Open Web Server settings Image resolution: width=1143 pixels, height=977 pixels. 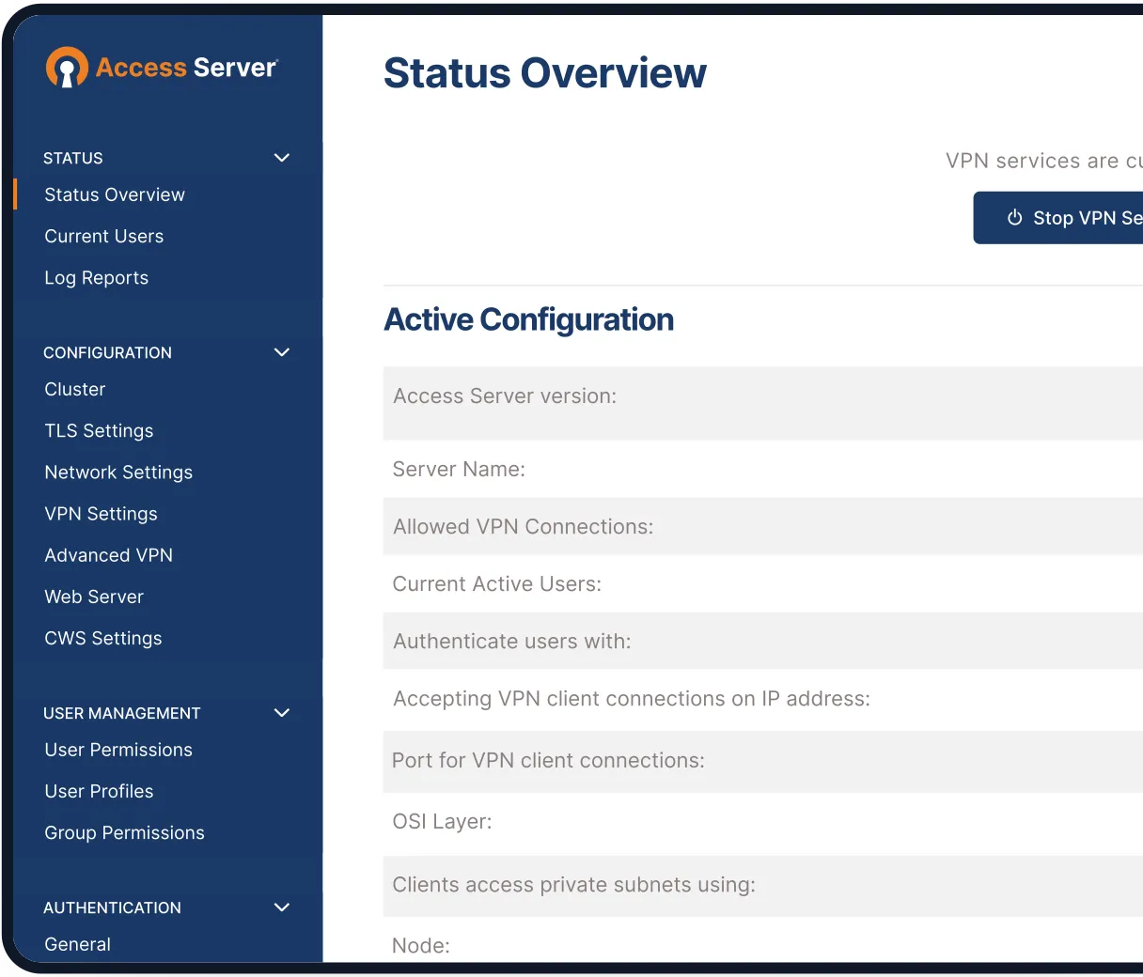[x=94, y=597]
